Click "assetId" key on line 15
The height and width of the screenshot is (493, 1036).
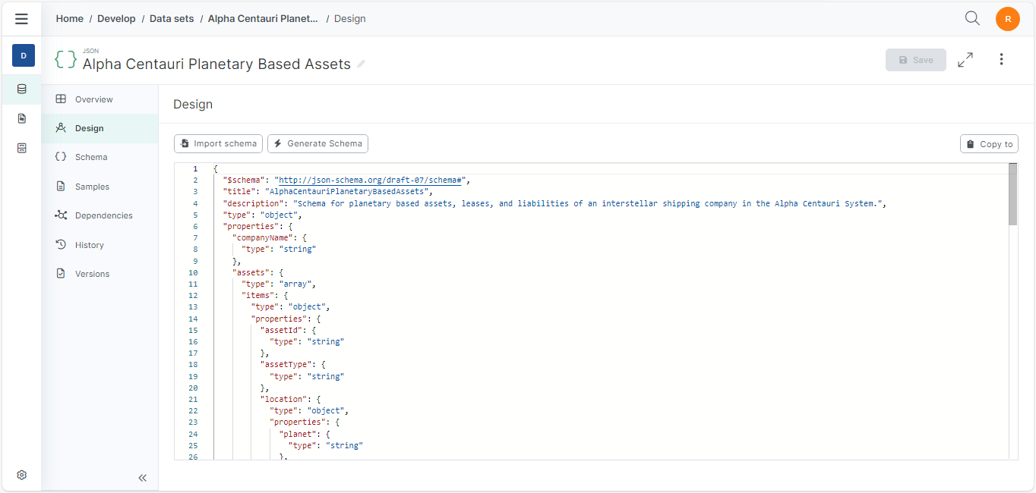[x=281, y=330]
